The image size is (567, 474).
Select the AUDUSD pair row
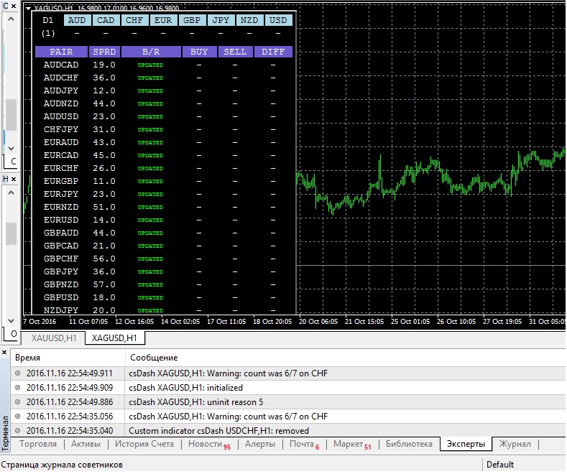pyautogui.click(x=163, y=116)
